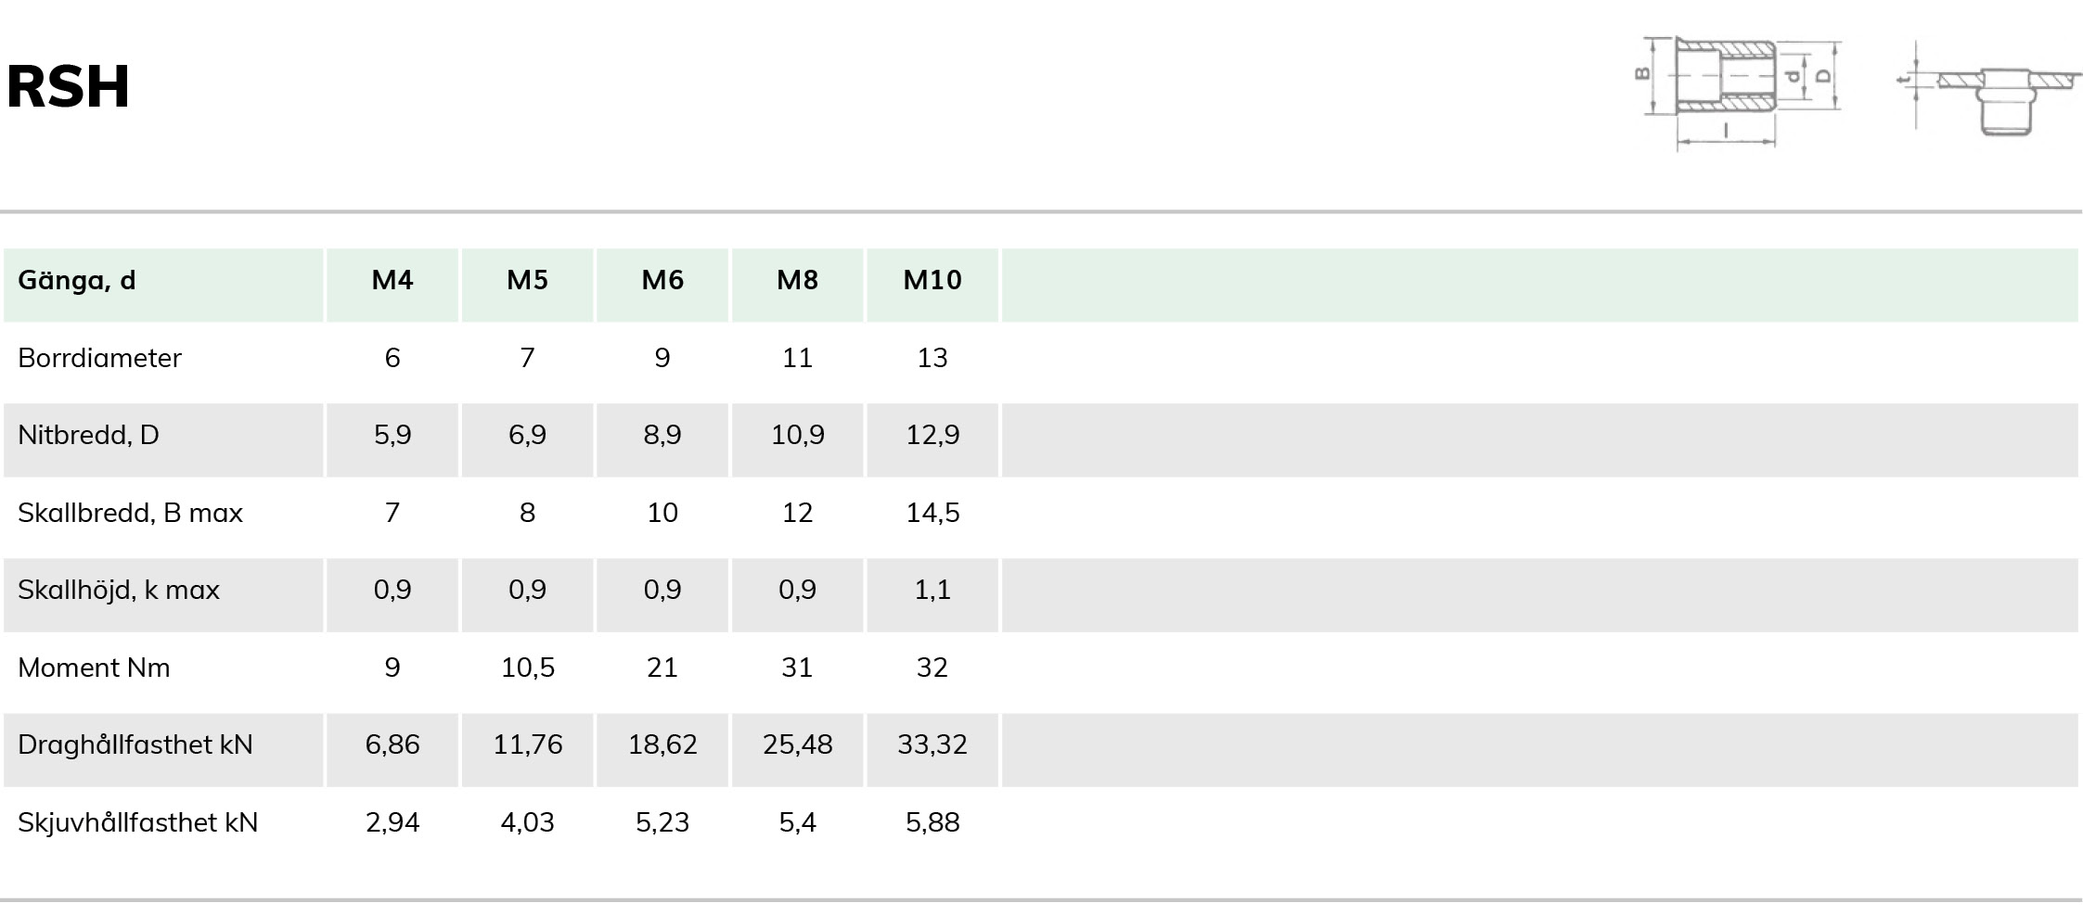Screen dimensions: 2083x916
Task: Click the Nitbredd, D row label
Action: click(x=88, y=435)
